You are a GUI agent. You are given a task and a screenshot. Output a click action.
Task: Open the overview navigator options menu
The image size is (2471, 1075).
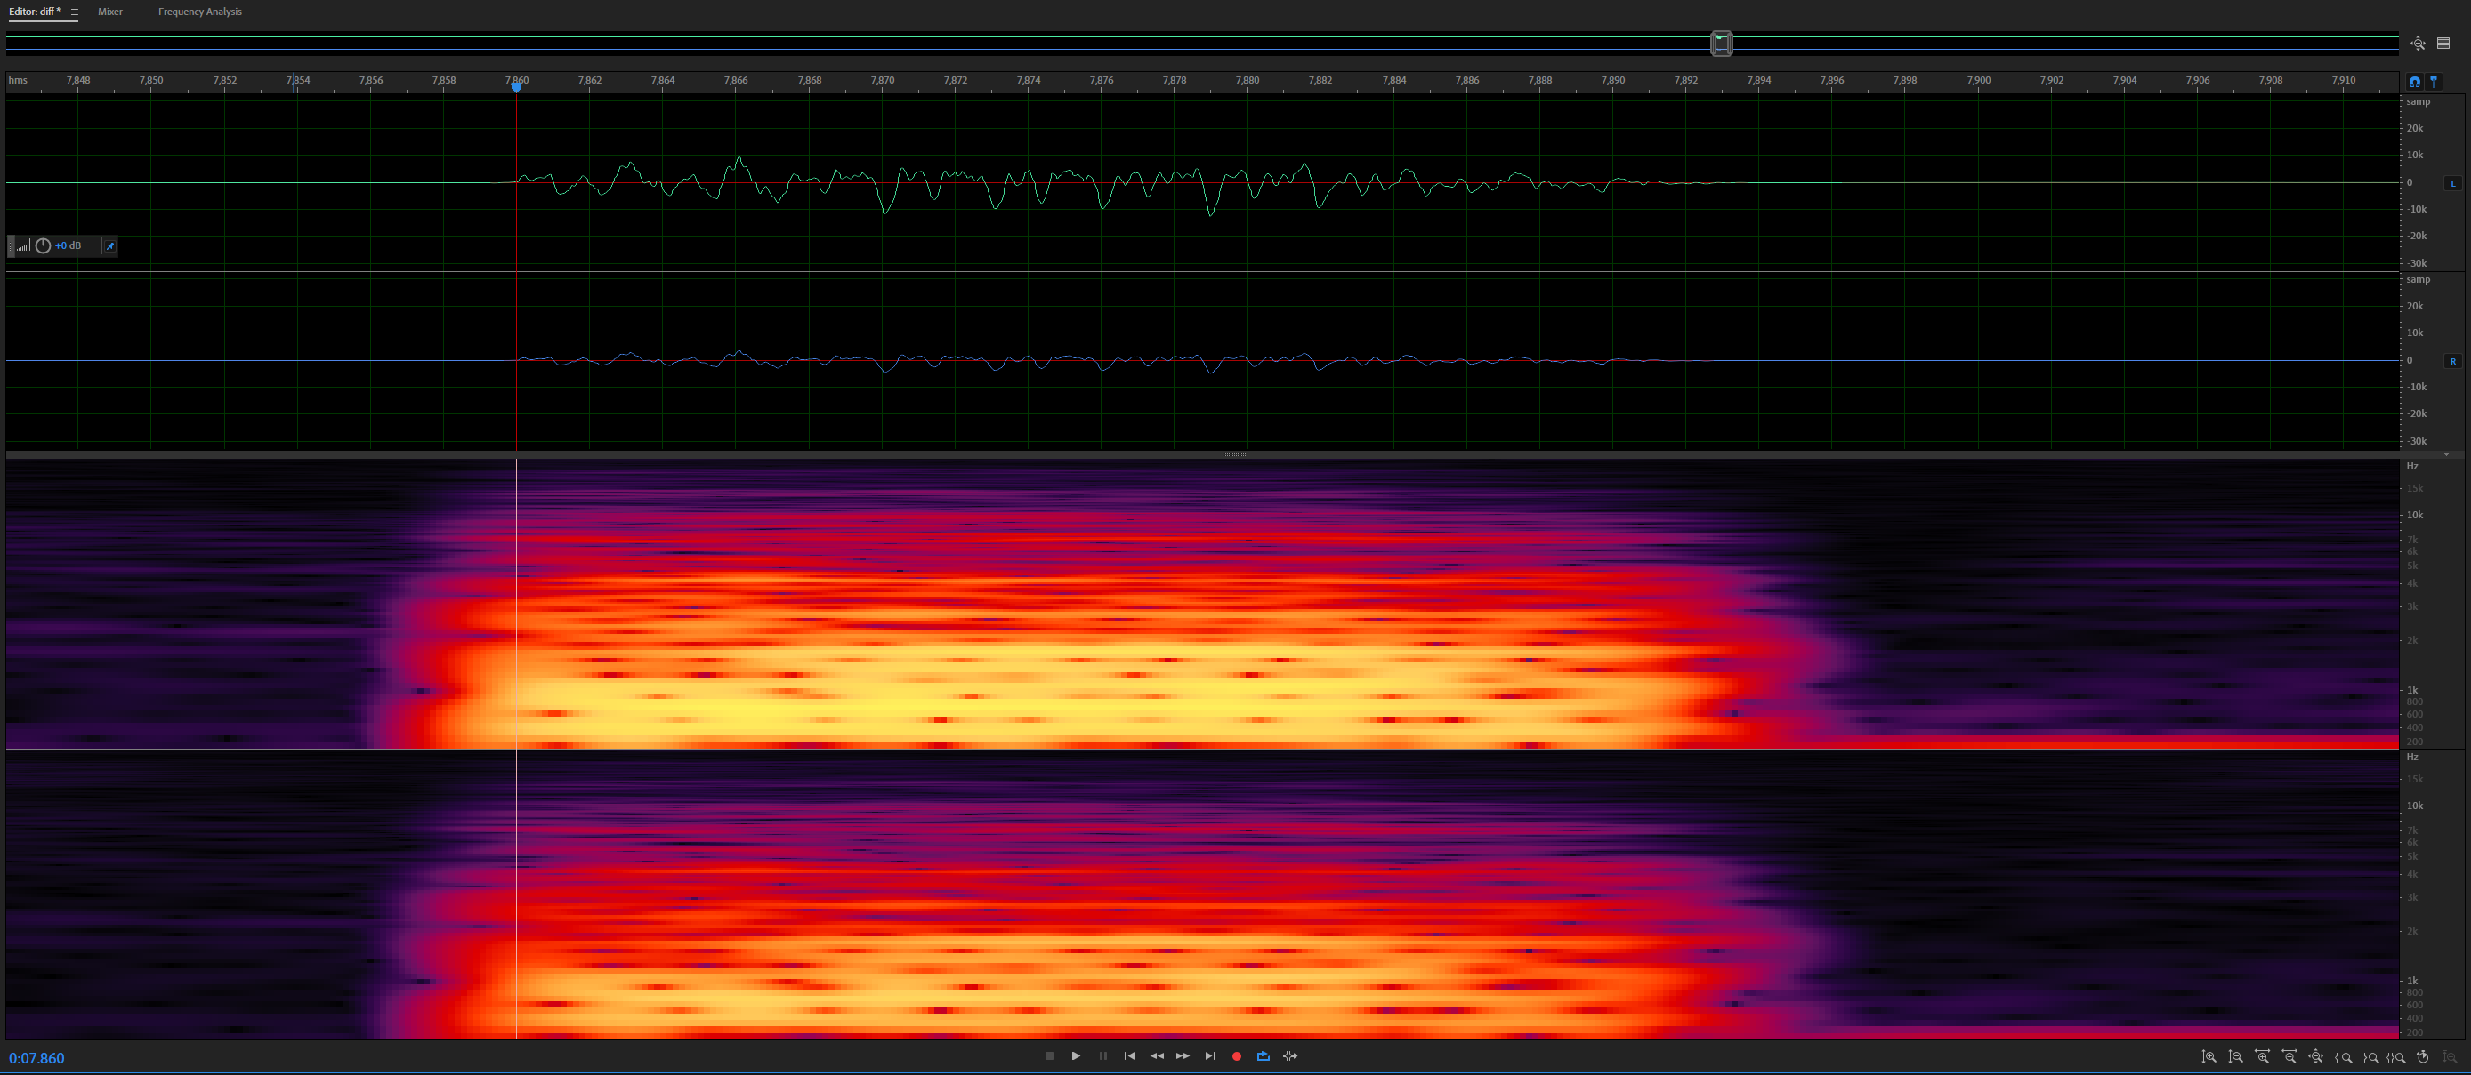(2443, 44)
